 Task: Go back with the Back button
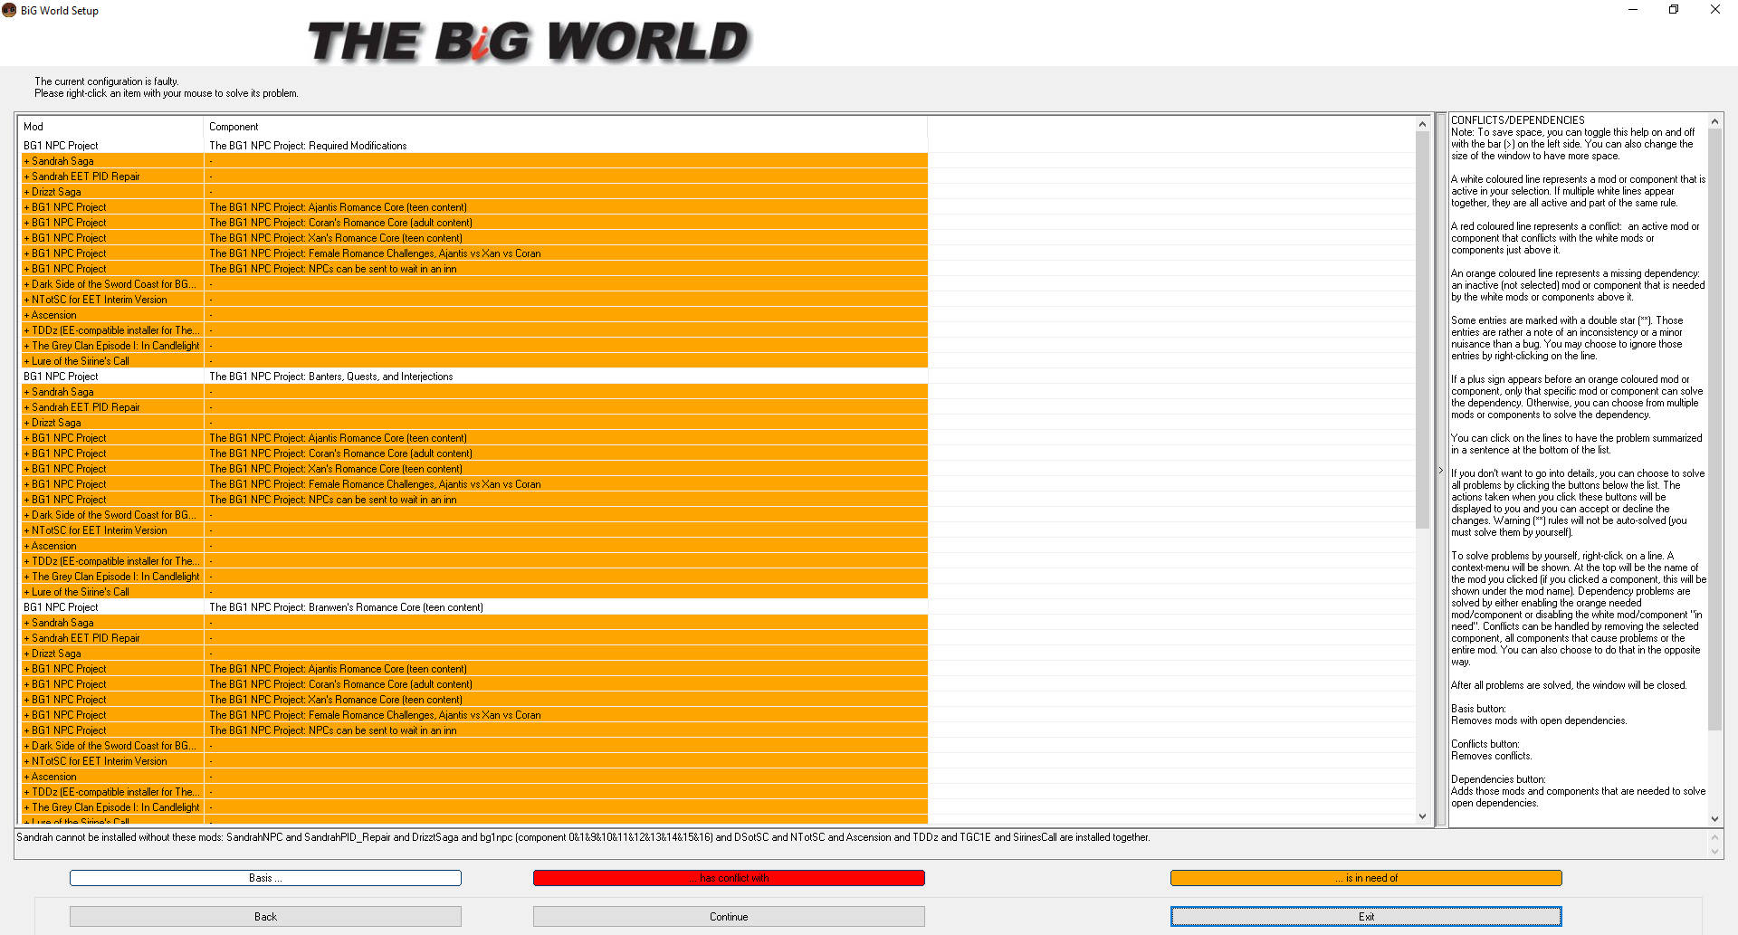coord(265,917)
